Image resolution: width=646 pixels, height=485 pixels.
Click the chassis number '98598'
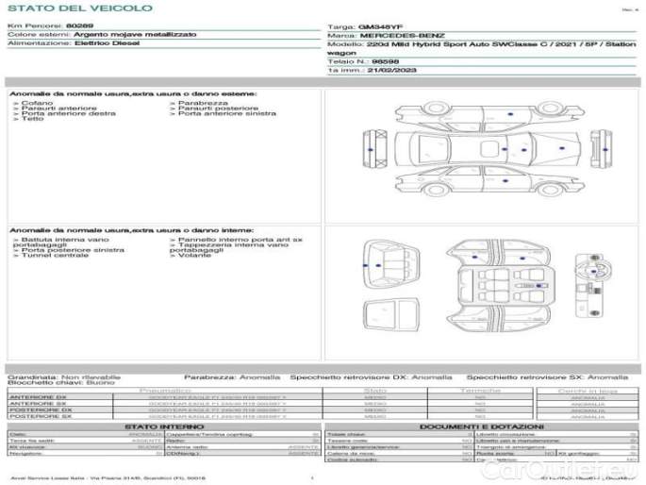[x=385, y=62]
